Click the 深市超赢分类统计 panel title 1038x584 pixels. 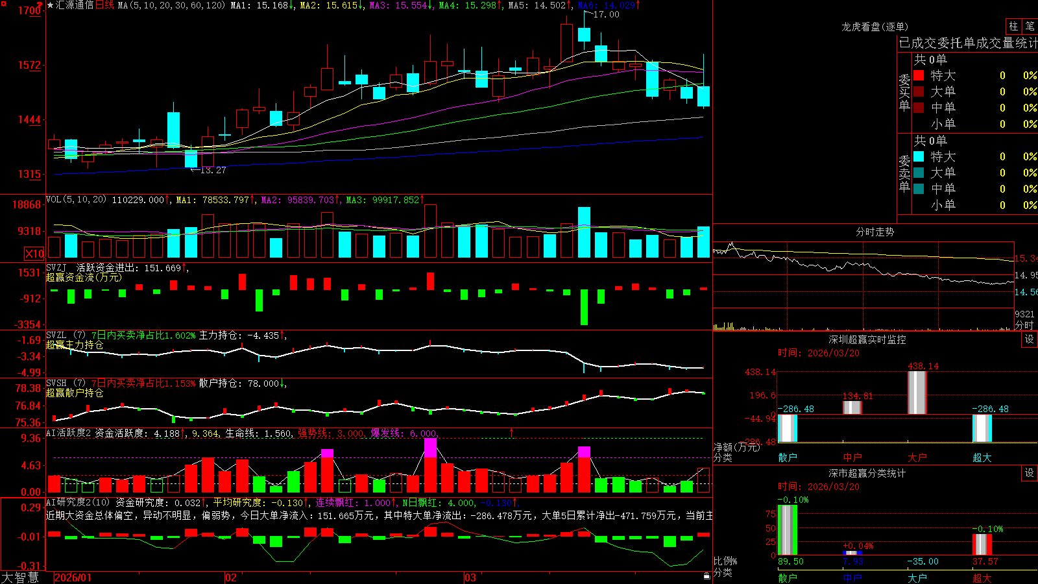[867, 473]
